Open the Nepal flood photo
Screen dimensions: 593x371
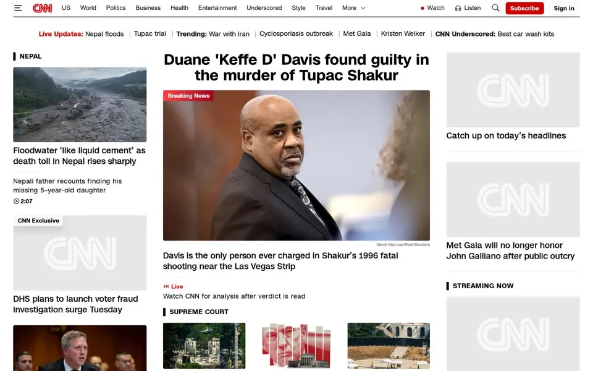coord(80,105)
